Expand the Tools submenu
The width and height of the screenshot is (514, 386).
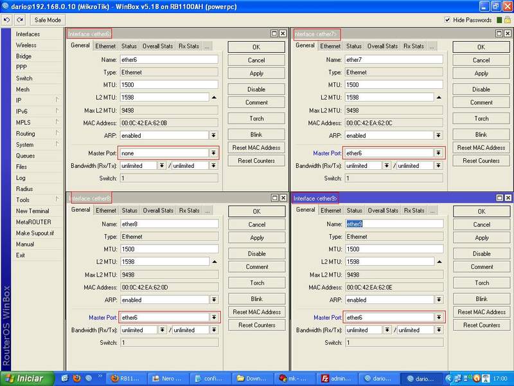click(x=37, y=199)
